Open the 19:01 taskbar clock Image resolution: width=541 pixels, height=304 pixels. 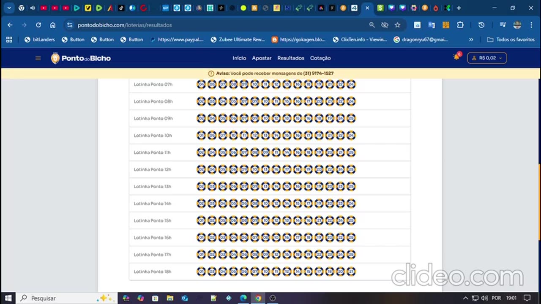pyautogui.click(x=511, y=298)
